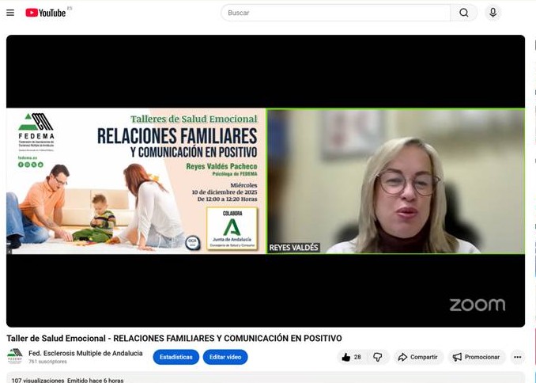Click the Zoom watermark in the video
Image resolution: width=536 pixels, height=383 pixels.
477,305
